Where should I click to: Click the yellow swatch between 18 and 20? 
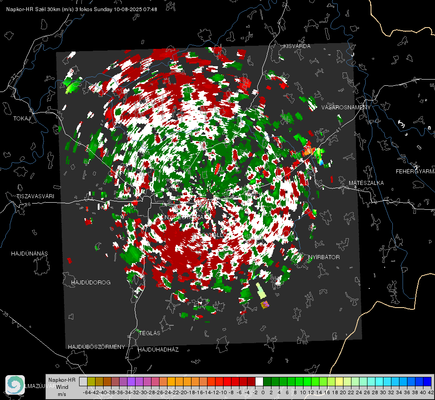tap(339, 382)
